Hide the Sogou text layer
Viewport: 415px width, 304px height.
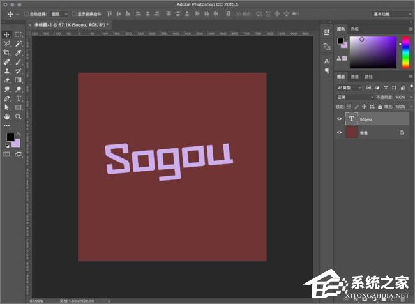coord(340,119)
